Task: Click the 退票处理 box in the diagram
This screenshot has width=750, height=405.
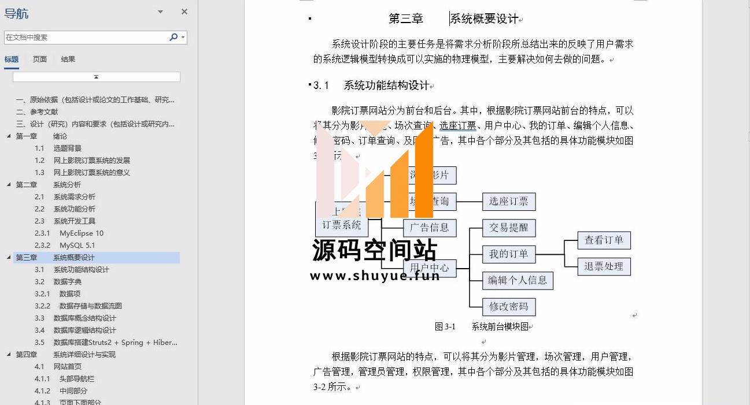Action: [x=604, y=266]
